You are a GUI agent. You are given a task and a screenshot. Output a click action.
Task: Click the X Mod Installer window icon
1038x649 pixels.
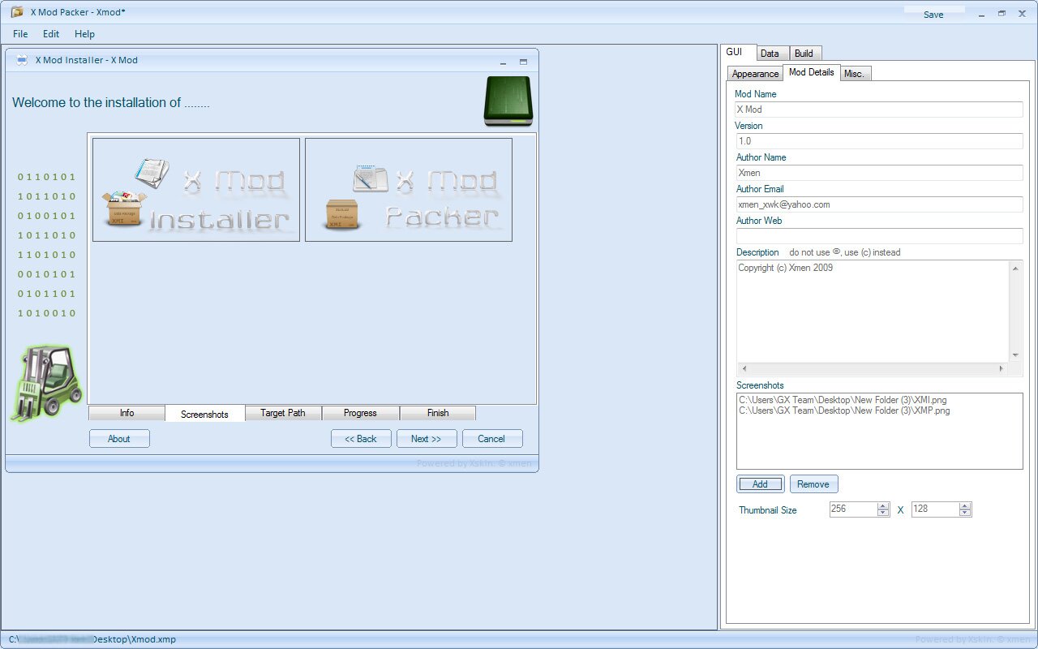click(22, 61)
